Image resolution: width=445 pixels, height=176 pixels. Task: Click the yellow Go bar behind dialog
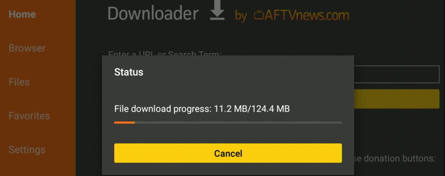396,99
